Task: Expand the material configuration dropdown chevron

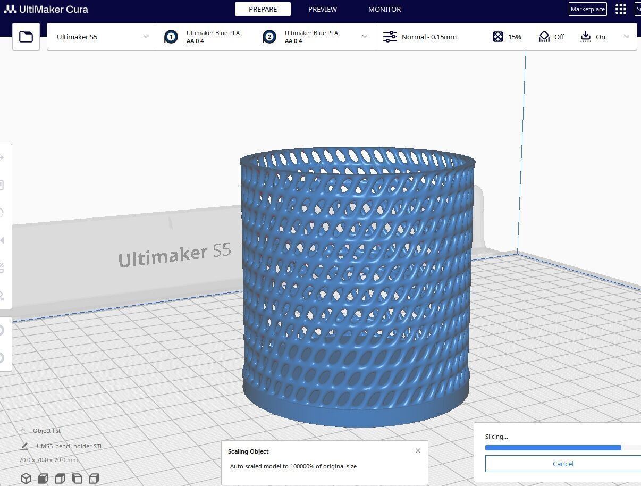Action: pyautogui.click(x=365, y=37)
